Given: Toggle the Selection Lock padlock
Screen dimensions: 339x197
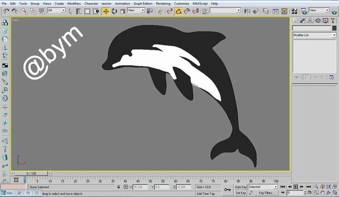Looking at the screenshot, I should 119,187.
